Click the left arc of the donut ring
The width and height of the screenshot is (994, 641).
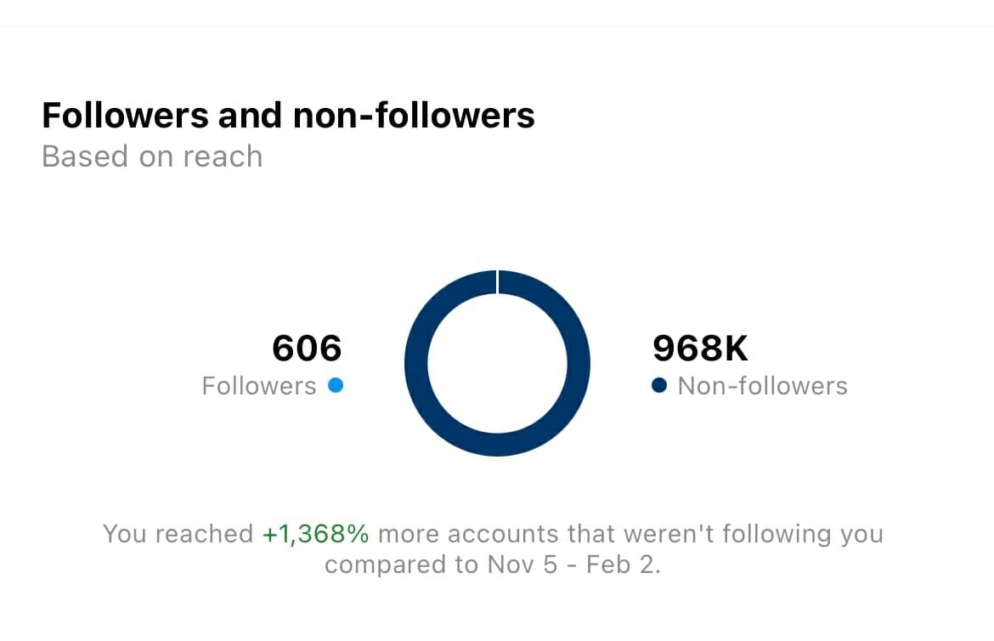(415, 363)
